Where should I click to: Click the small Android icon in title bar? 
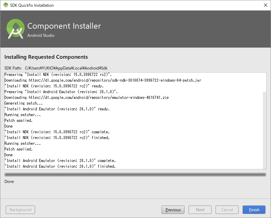tap(6, 5)
